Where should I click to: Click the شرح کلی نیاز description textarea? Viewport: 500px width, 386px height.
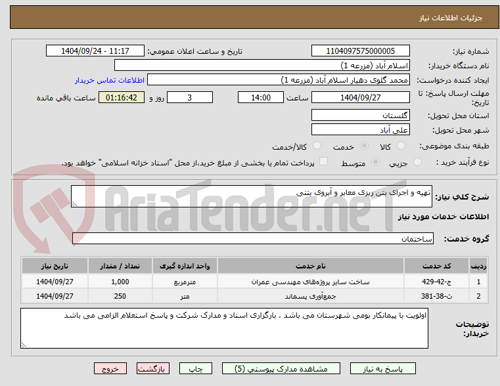pyautogui.click(x=251, y=196)
